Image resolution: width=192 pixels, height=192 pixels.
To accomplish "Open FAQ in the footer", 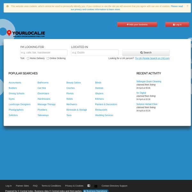I will click(x=35, y=186).
